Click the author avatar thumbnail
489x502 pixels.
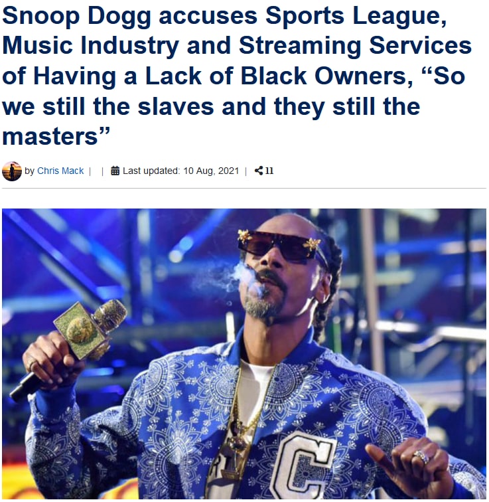[12, 171]
